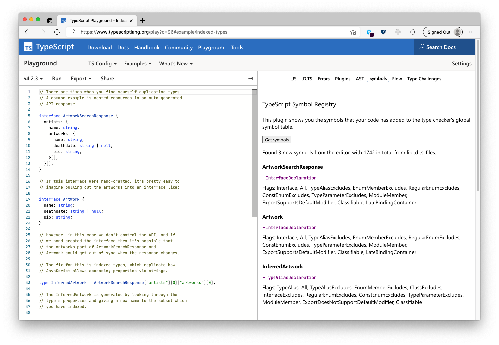Click "interface Artwork" on line 19
The height and width of the screenshot is (345, 499).
click(x=59, y=199)
